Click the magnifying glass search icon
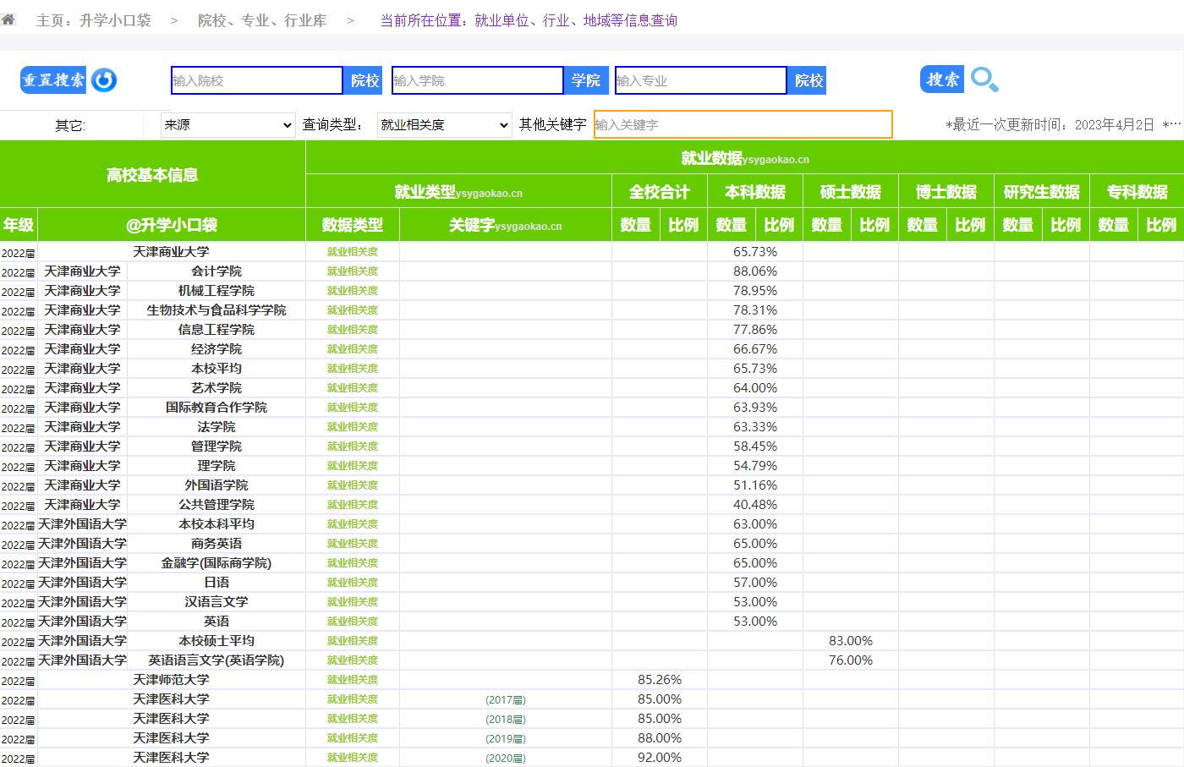This screenshot has width=1184, height=767. (984, 79)
